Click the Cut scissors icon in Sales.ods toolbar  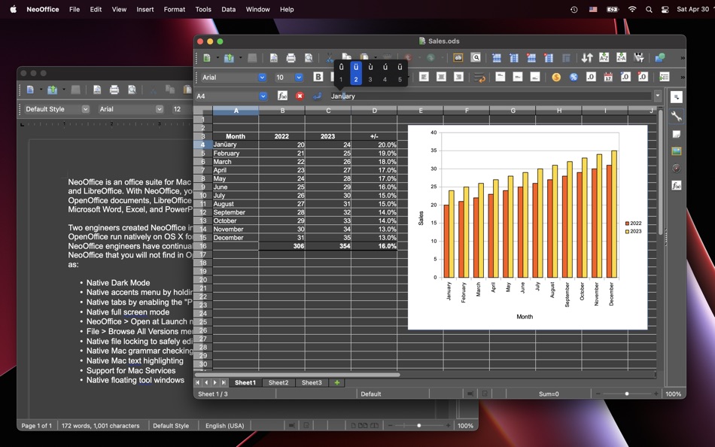(x=329, y=58)
